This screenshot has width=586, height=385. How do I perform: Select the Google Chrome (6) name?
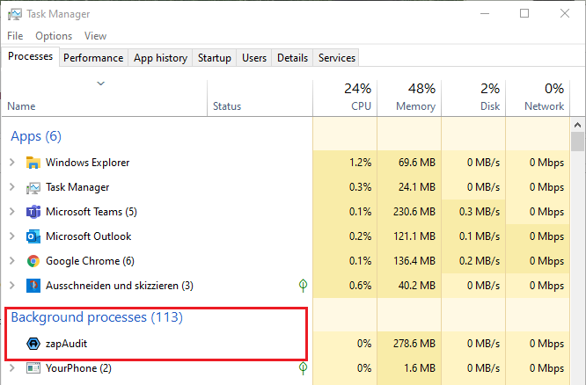coord(90,261)
